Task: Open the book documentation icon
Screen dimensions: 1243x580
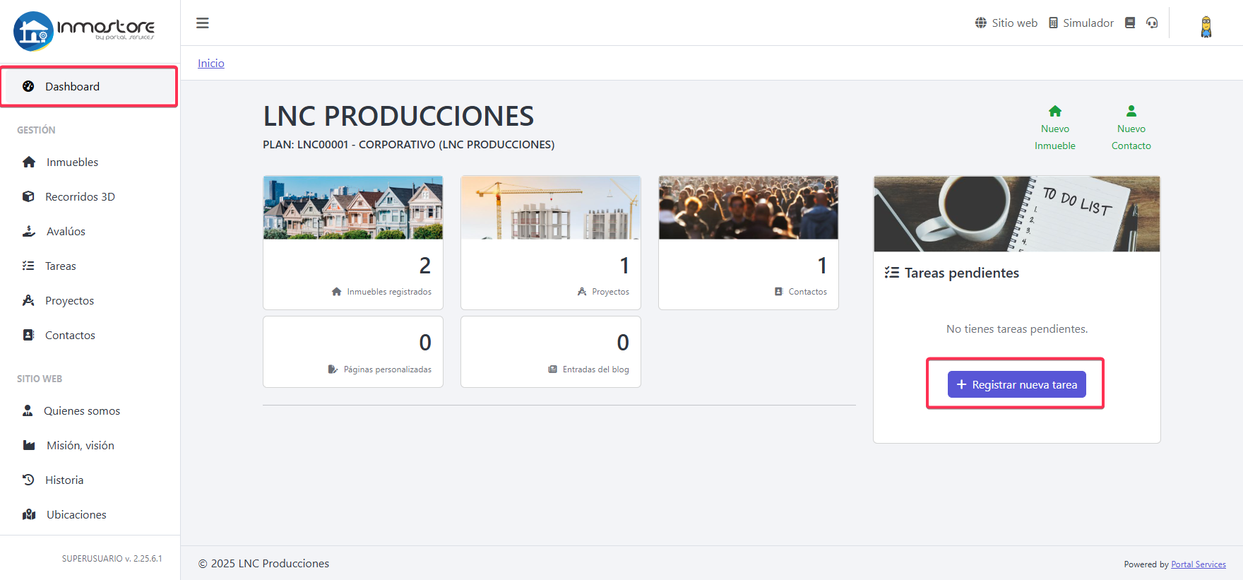Action: [x=1130, y=23]
